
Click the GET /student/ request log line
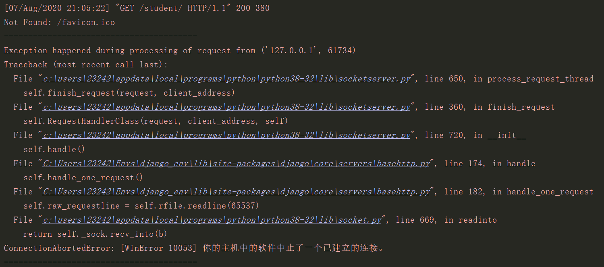pyautogui.click(x=137, y=8)
